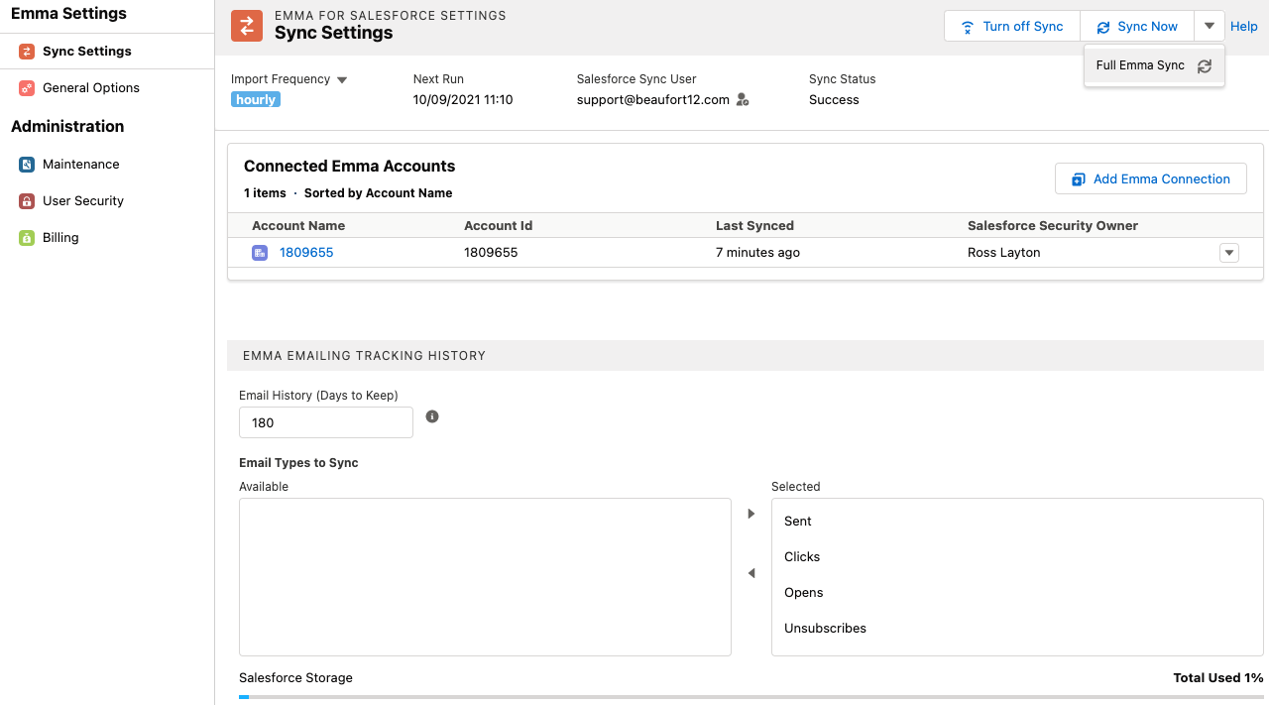Viewport: 1269px width, 705px height.
Task: Click the General Options sidebar icon
Action: click(27, 88)
